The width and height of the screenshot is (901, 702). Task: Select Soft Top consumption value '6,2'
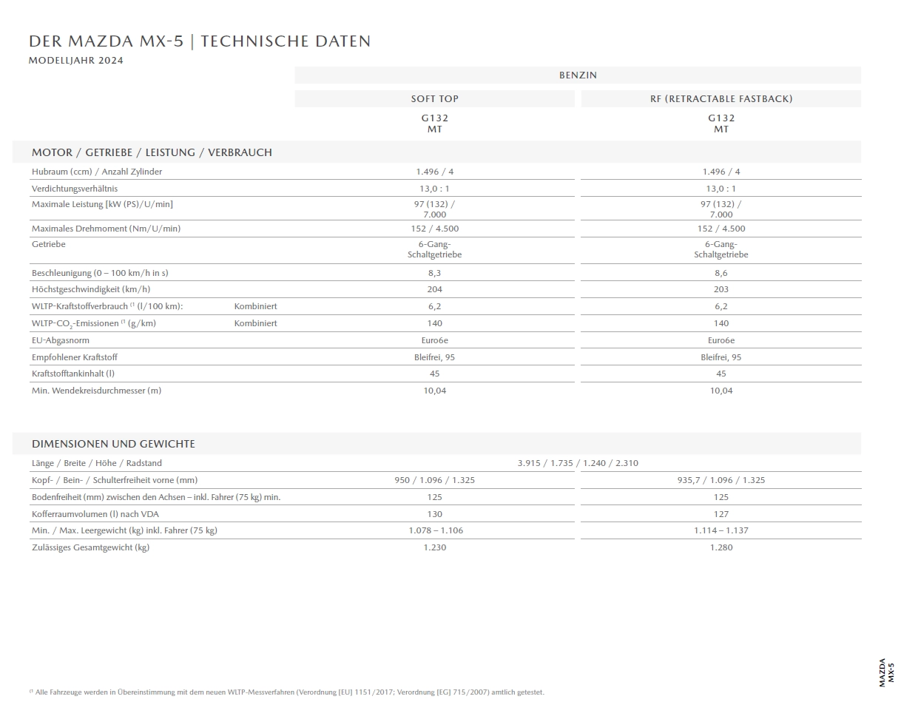pos(435,306)
